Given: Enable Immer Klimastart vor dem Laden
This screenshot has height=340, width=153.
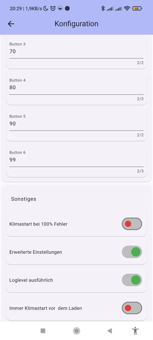Looking at the screenshot, I should pyautogui.click(x=132, y=308).
